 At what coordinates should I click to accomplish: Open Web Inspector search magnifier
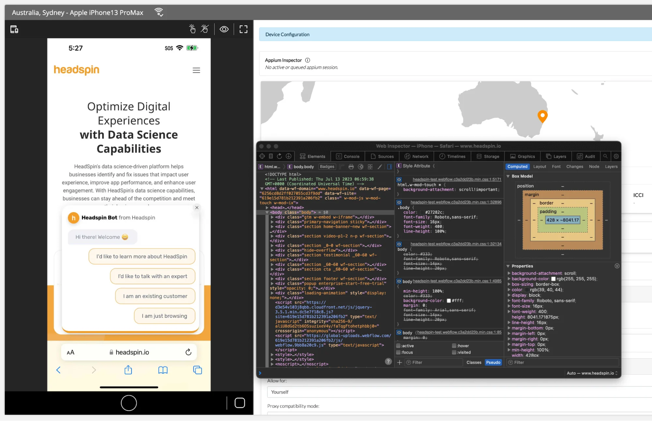tap(605, 156)
